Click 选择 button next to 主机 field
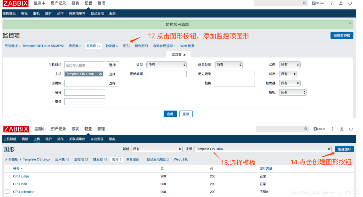The height and width of the screenshot is (197, 363). pos(112,74)
